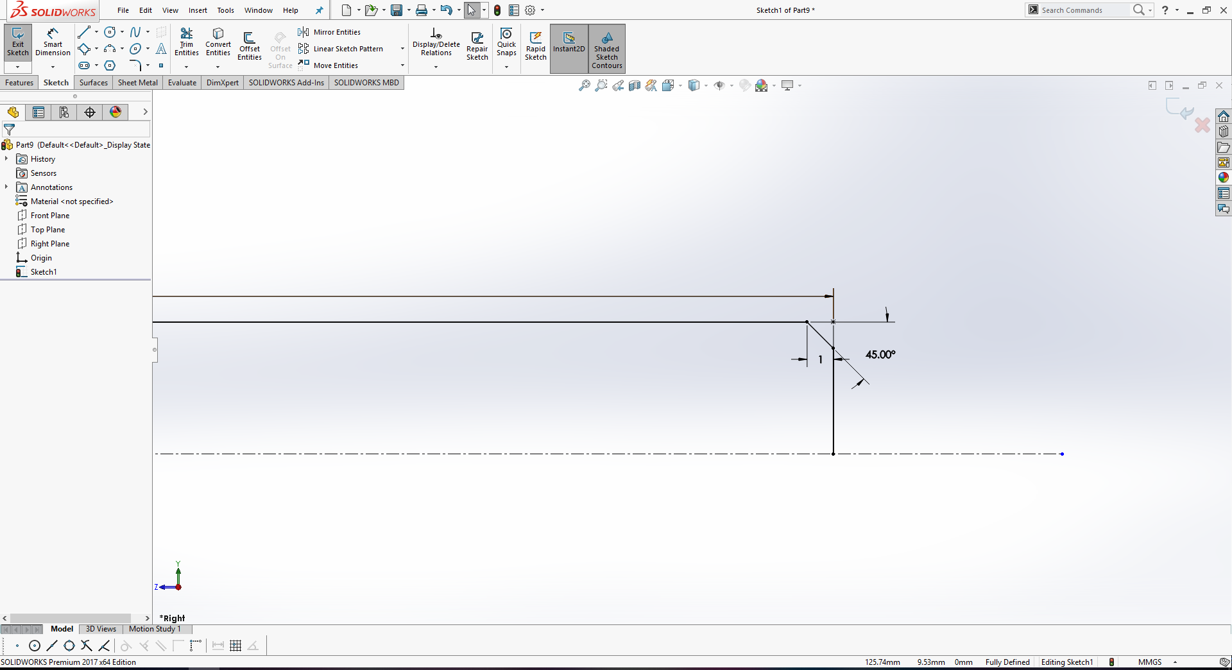
Task: Switch to the 3D Views tab
Action: 101,629
